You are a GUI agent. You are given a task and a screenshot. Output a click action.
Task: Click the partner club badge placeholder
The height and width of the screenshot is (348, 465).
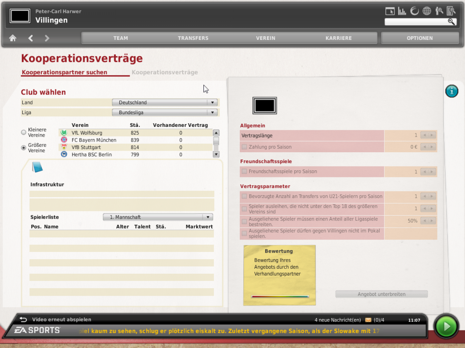click(265, 105)
